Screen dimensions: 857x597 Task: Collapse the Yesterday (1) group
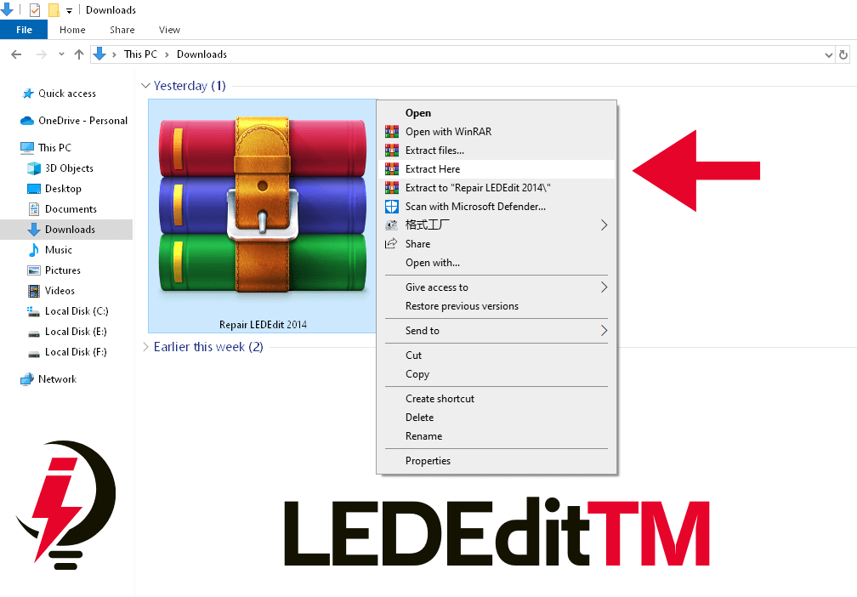(x=145, y=86)
